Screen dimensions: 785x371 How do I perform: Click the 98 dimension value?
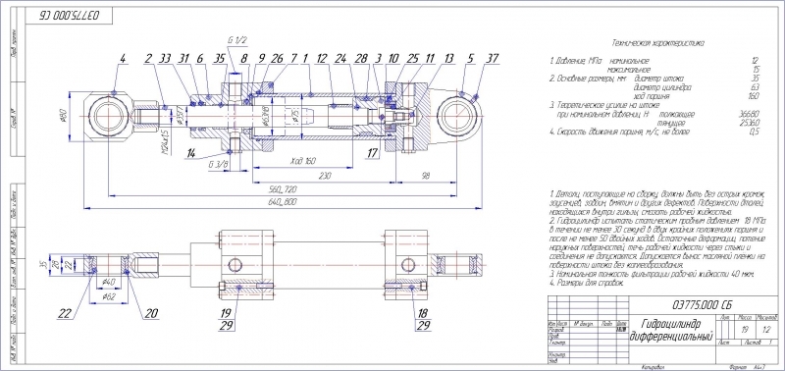(x=426, y=176)
